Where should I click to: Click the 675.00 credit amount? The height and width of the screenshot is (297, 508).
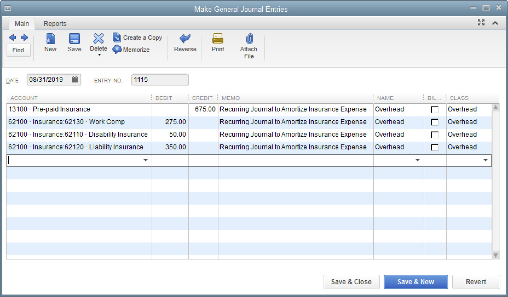click(x=205, y=110)
